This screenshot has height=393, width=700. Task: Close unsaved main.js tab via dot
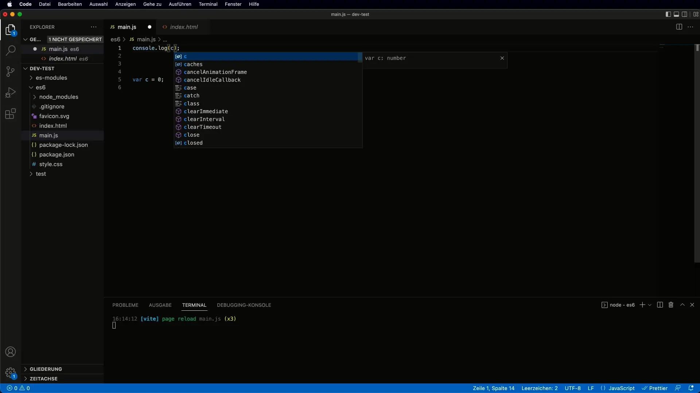point(149,27)
